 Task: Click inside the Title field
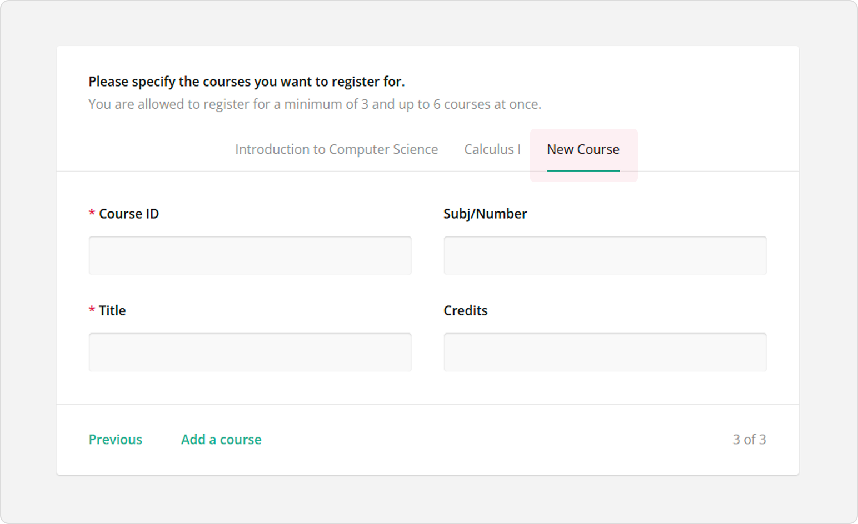(x=250, y=352)
